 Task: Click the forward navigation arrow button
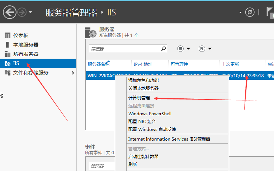[x=22, y=12]
